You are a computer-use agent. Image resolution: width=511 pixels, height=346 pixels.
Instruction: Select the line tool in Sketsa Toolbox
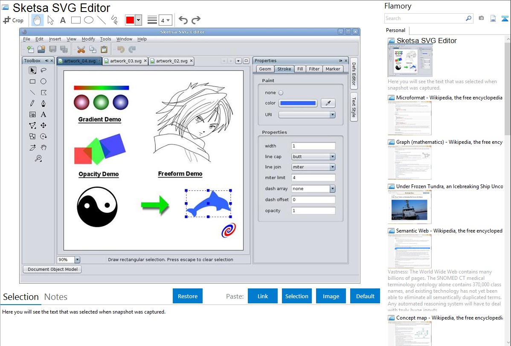[x=32, y=93]
